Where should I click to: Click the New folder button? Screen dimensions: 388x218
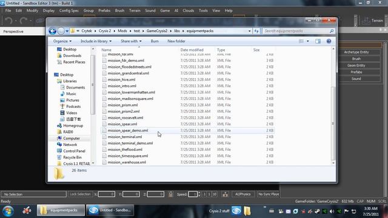176,41
